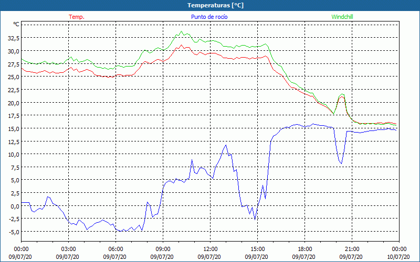Click the 03:00 time axis label
Image resolution: width=420 pixels, height=262 pixels.
click(69, 249)
